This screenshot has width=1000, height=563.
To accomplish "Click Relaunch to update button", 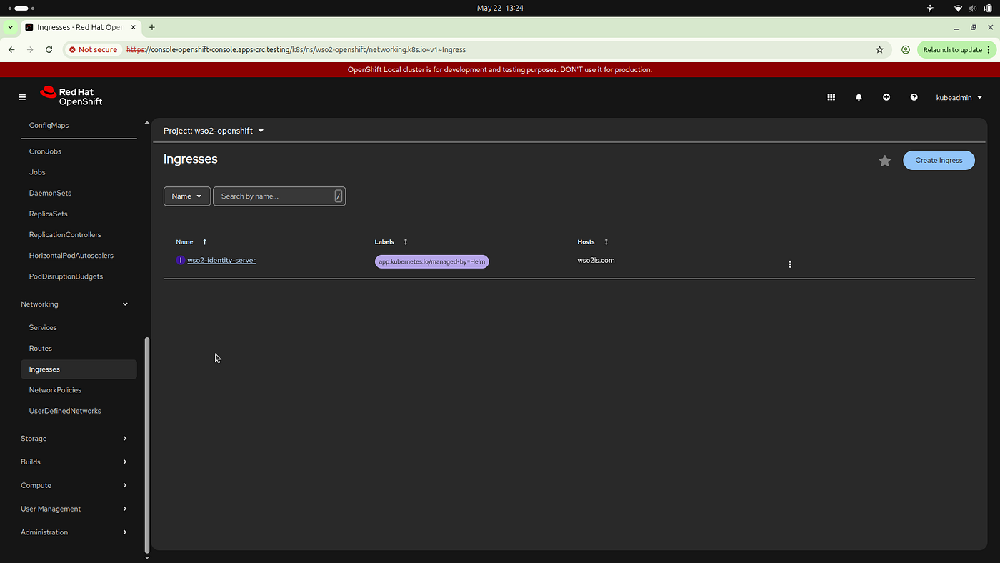I will 956,50.
